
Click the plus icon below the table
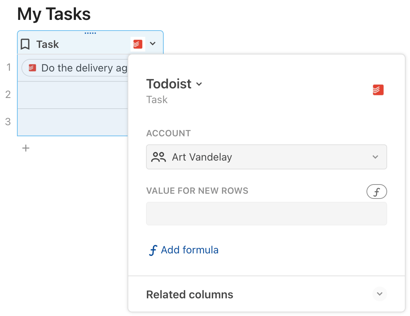(x=25, y=148)
